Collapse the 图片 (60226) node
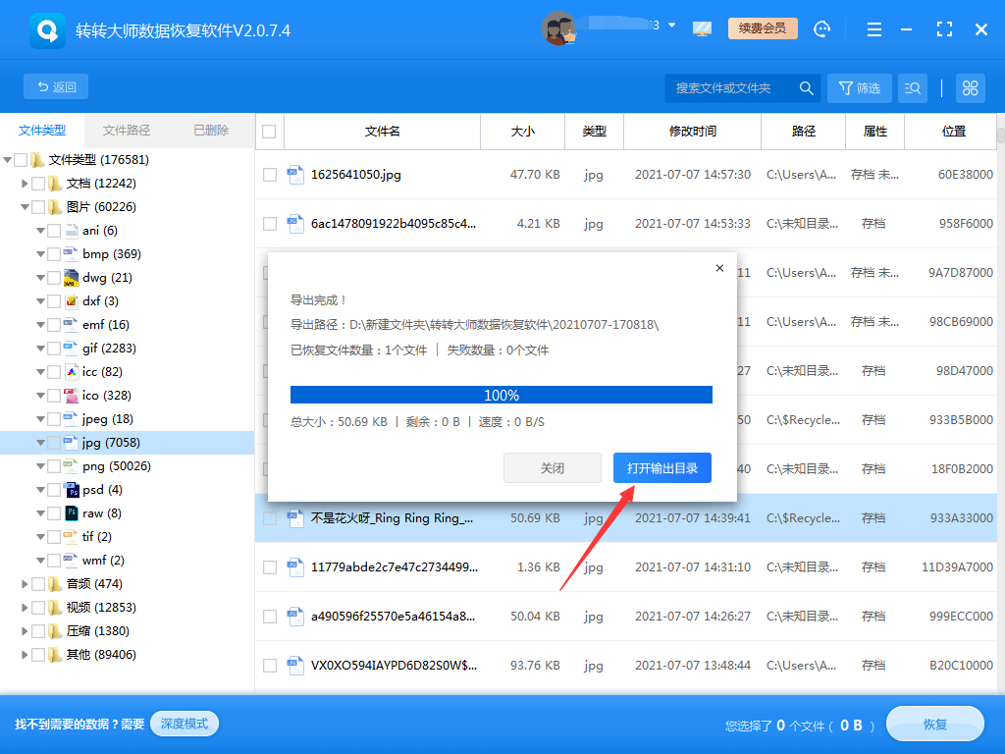 point(25,207)
